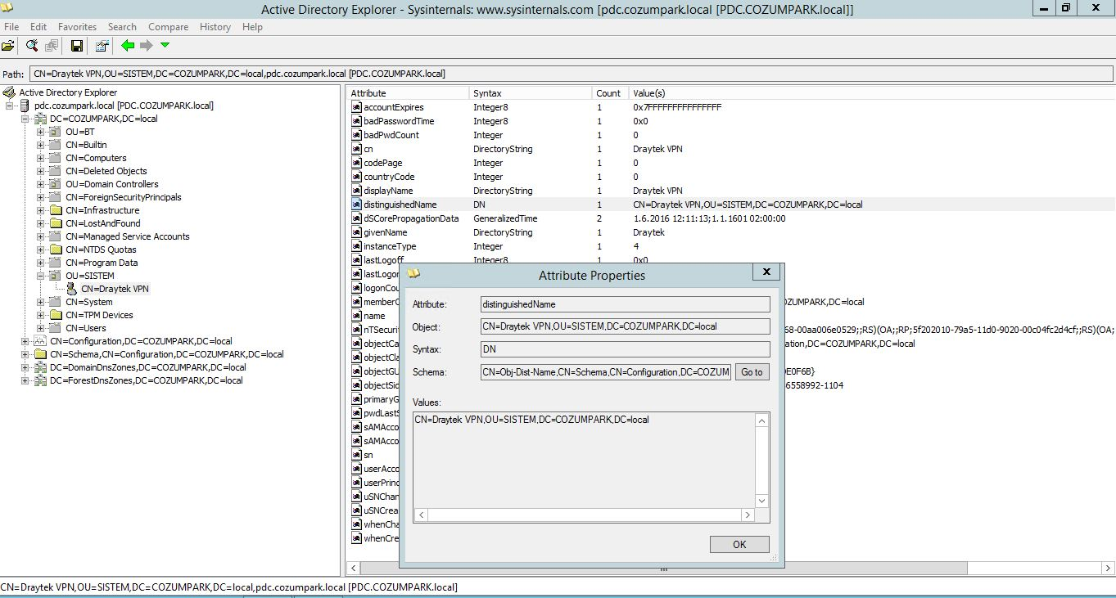Open the Compare menu
This screenshot has height=598, width=1116.
169,27
